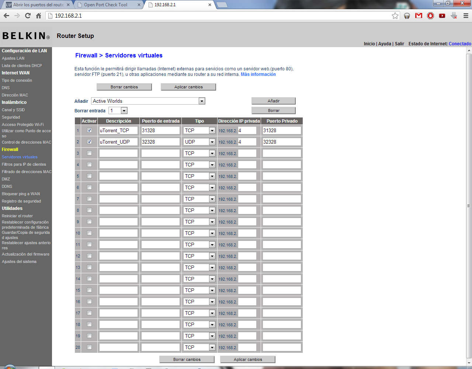This screenshot has height=369, width=472.
Task: Open UDP Tipo dropdown in row 2
Action: (x=199, y=142)
